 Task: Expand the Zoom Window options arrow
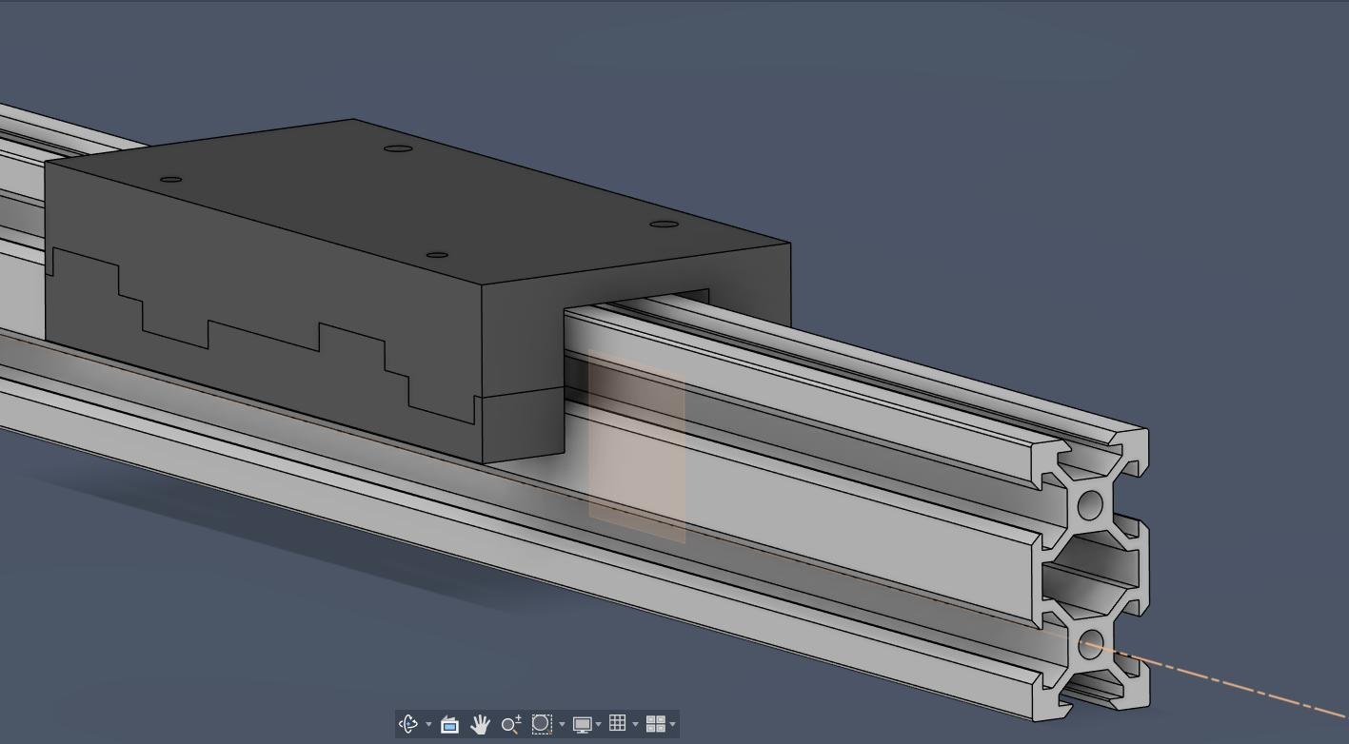[x=562, y=725]
